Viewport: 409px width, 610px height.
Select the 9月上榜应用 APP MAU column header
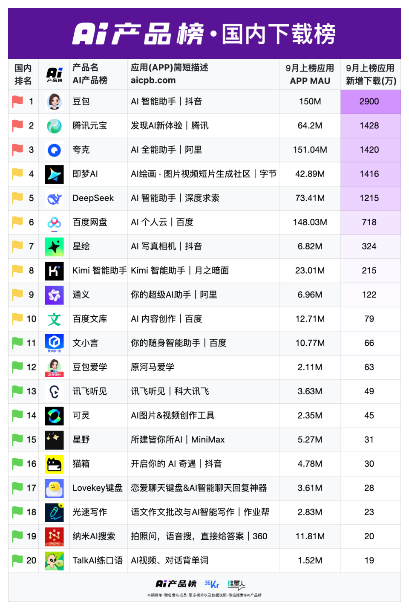310,75
